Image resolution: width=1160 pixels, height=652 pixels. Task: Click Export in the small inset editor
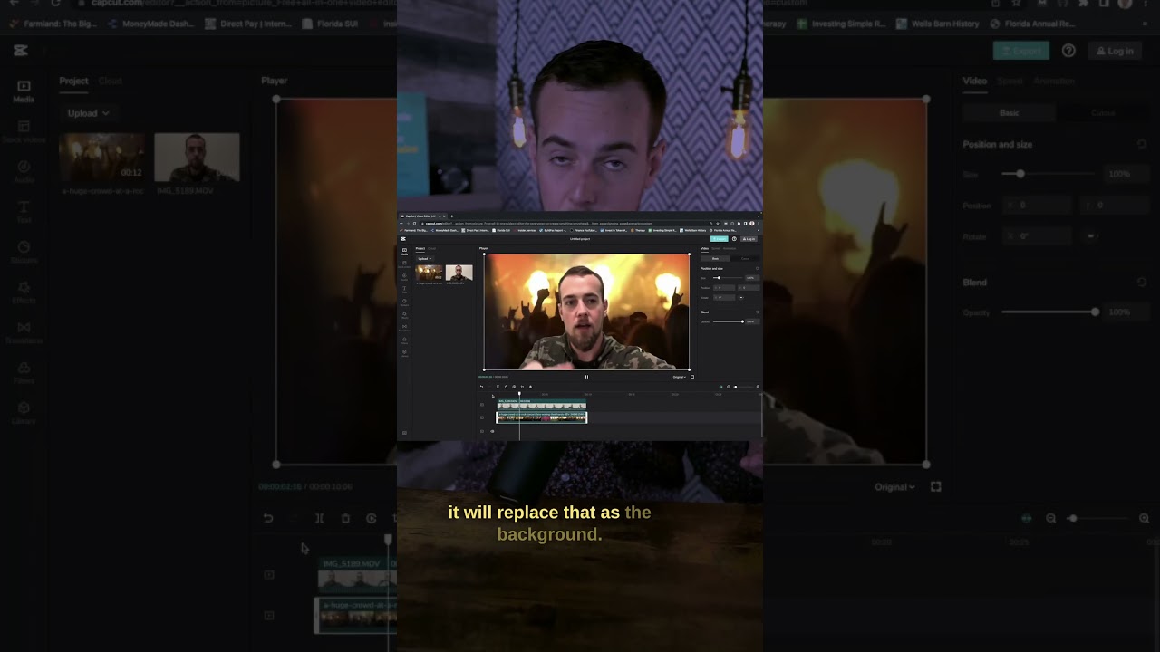(x=719, y=239)
